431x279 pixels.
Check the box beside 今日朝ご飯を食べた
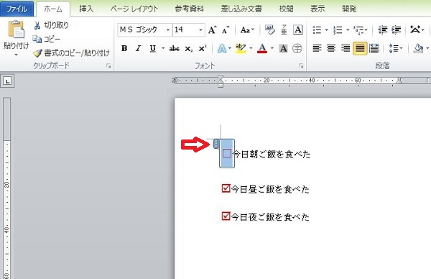point(227,154)
